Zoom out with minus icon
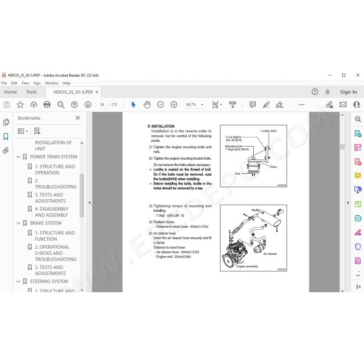 [x=160, y=105]
